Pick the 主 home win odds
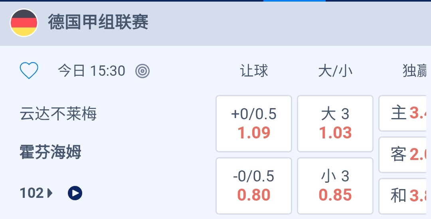 405,113
